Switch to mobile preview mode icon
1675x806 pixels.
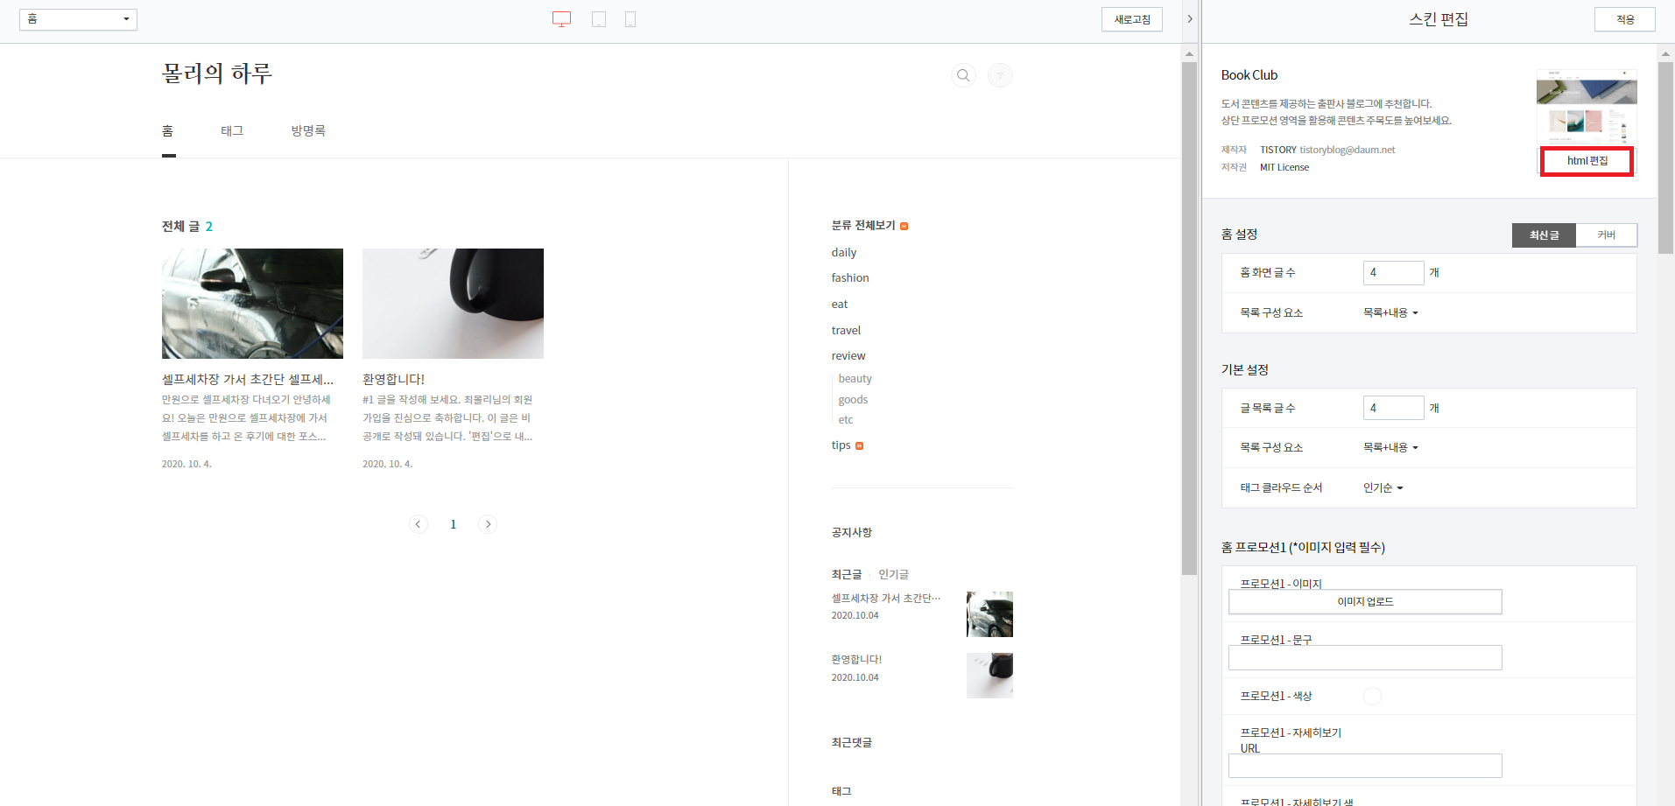(630, 19)
